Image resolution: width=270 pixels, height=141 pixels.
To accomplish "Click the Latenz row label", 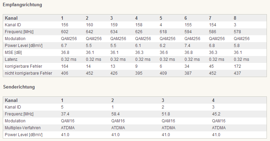I will coord(11,59).
